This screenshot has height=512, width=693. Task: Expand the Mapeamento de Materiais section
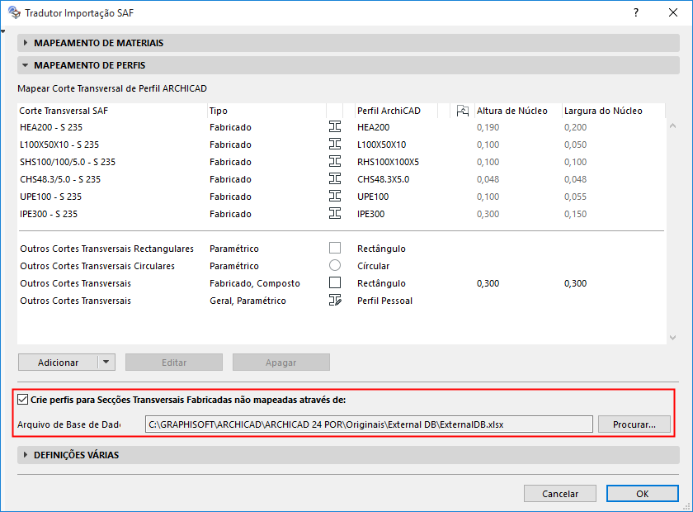[x=26, y=43]
